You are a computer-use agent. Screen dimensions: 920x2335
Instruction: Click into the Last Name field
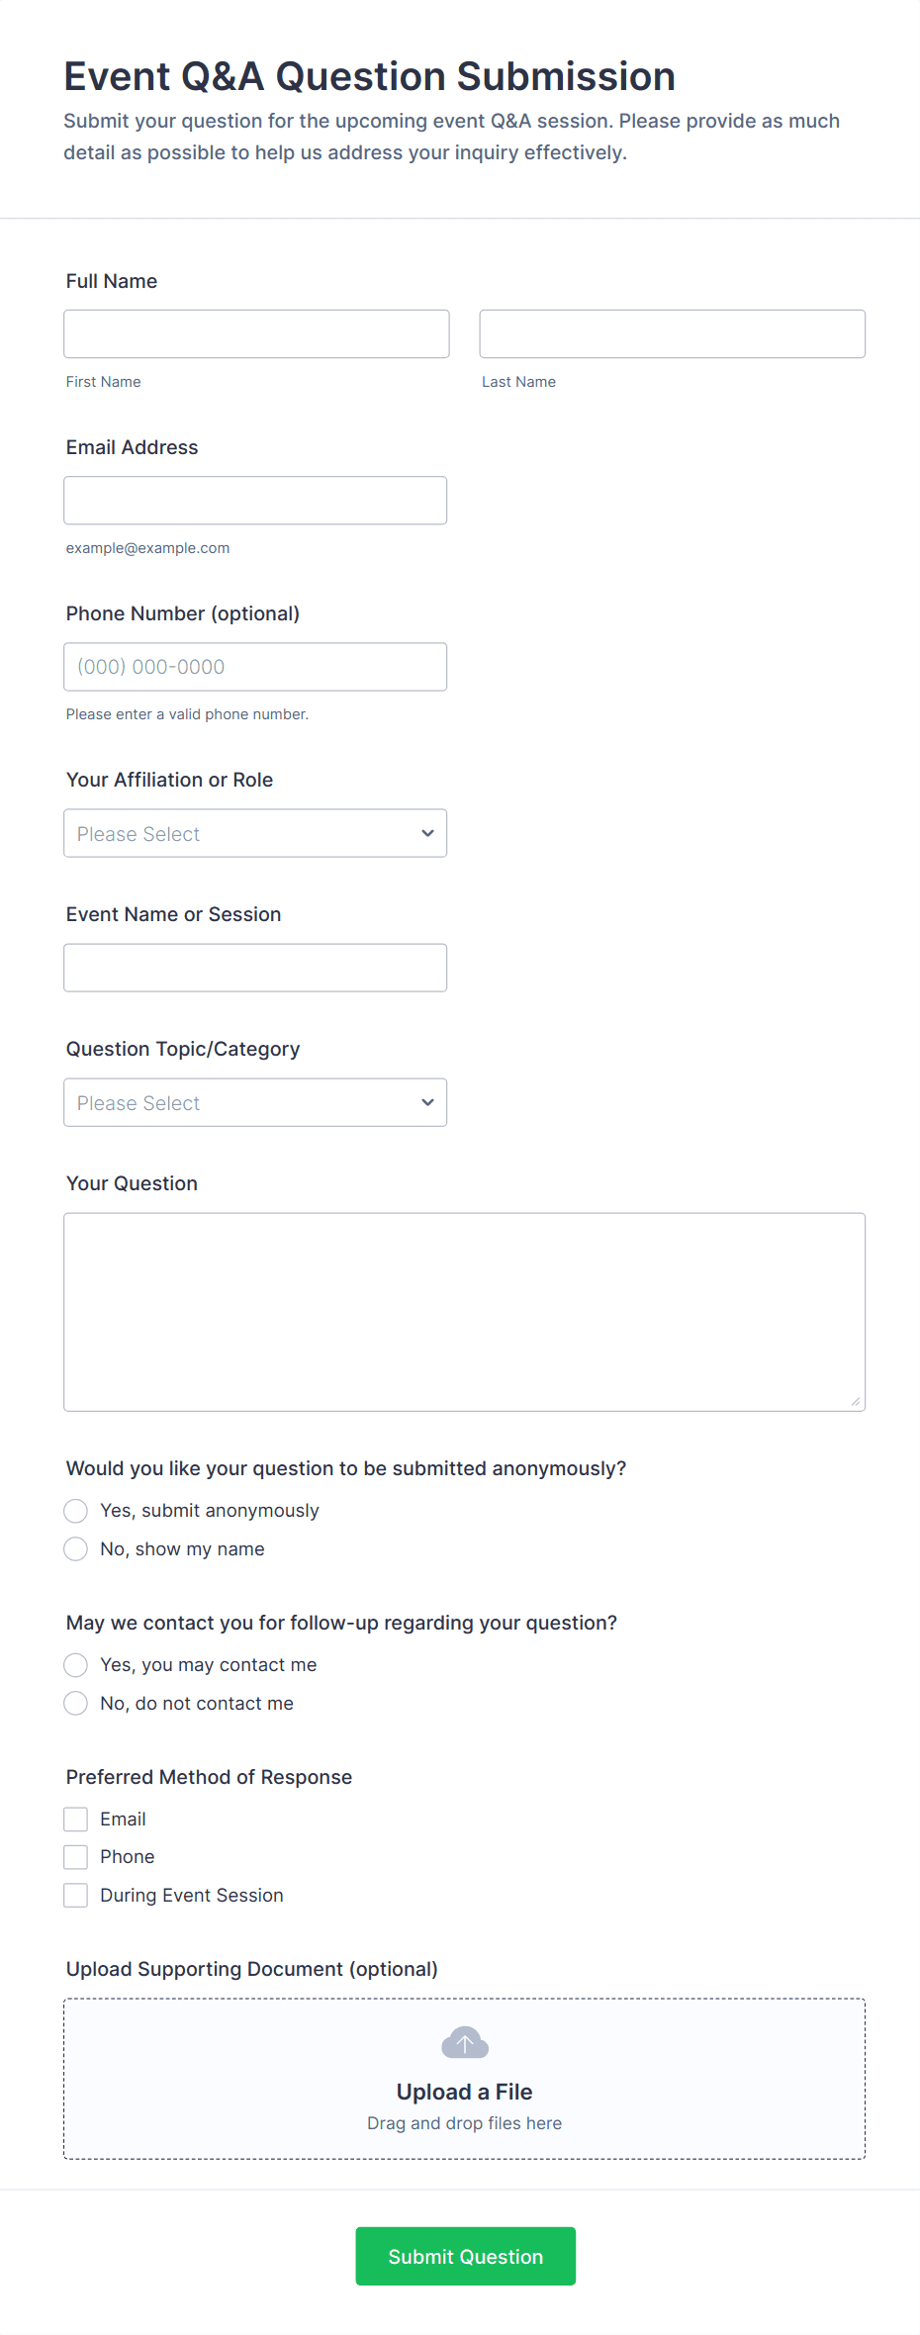[672, 334]
